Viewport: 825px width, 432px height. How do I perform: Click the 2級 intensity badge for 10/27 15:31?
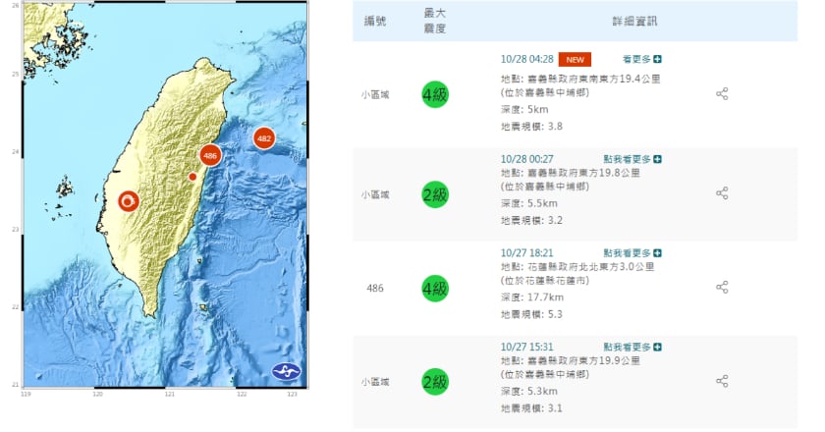435,382
